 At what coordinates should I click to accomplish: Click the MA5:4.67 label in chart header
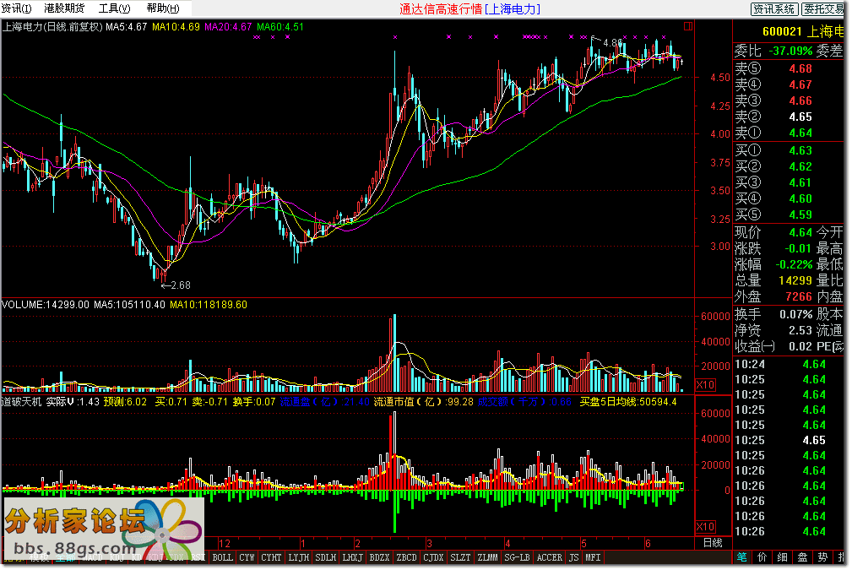coord(126,27)
